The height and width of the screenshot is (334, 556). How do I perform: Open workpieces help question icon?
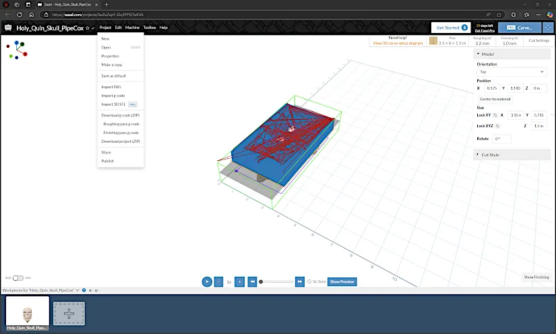click(x=84, y=290)
